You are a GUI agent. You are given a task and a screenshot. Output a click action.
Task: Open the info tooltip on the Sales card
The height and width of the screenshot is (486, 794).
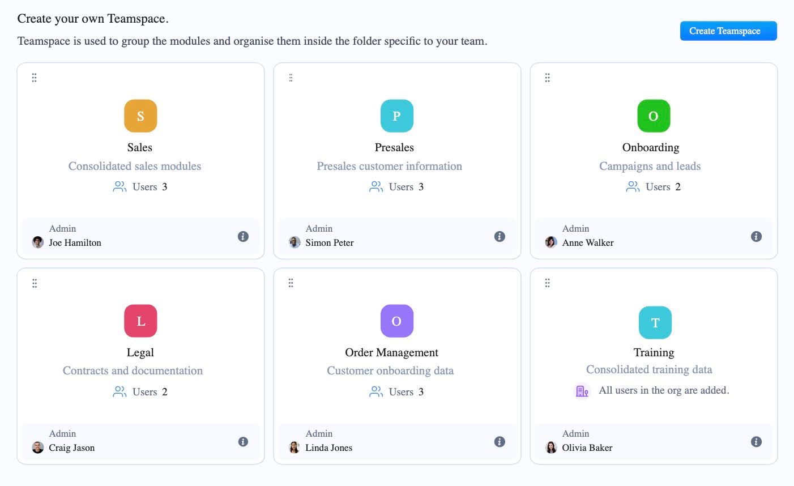pos(244,236)
